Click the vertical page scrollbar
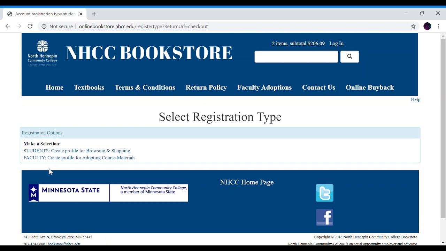Screen dimensions: 446x251 tap(443, 128)
